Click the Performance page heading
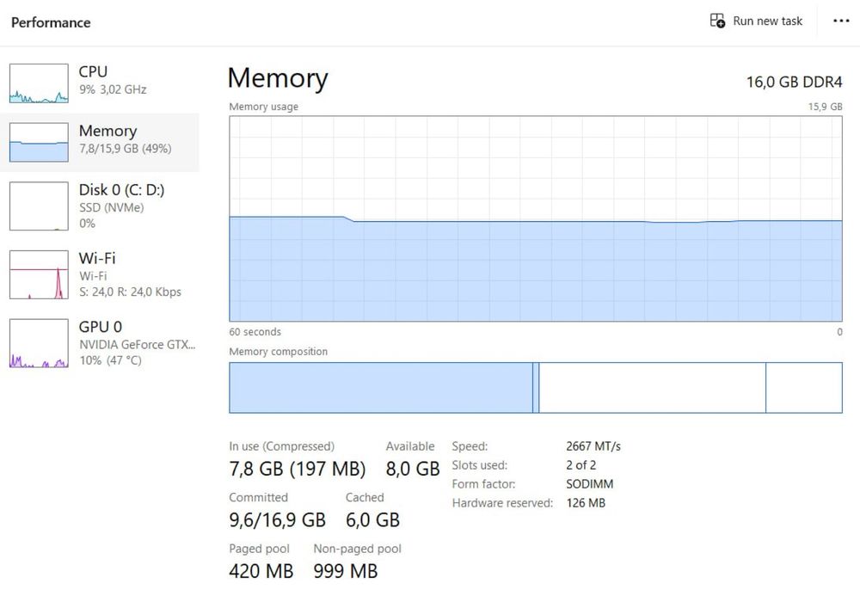 pos(51,22)
